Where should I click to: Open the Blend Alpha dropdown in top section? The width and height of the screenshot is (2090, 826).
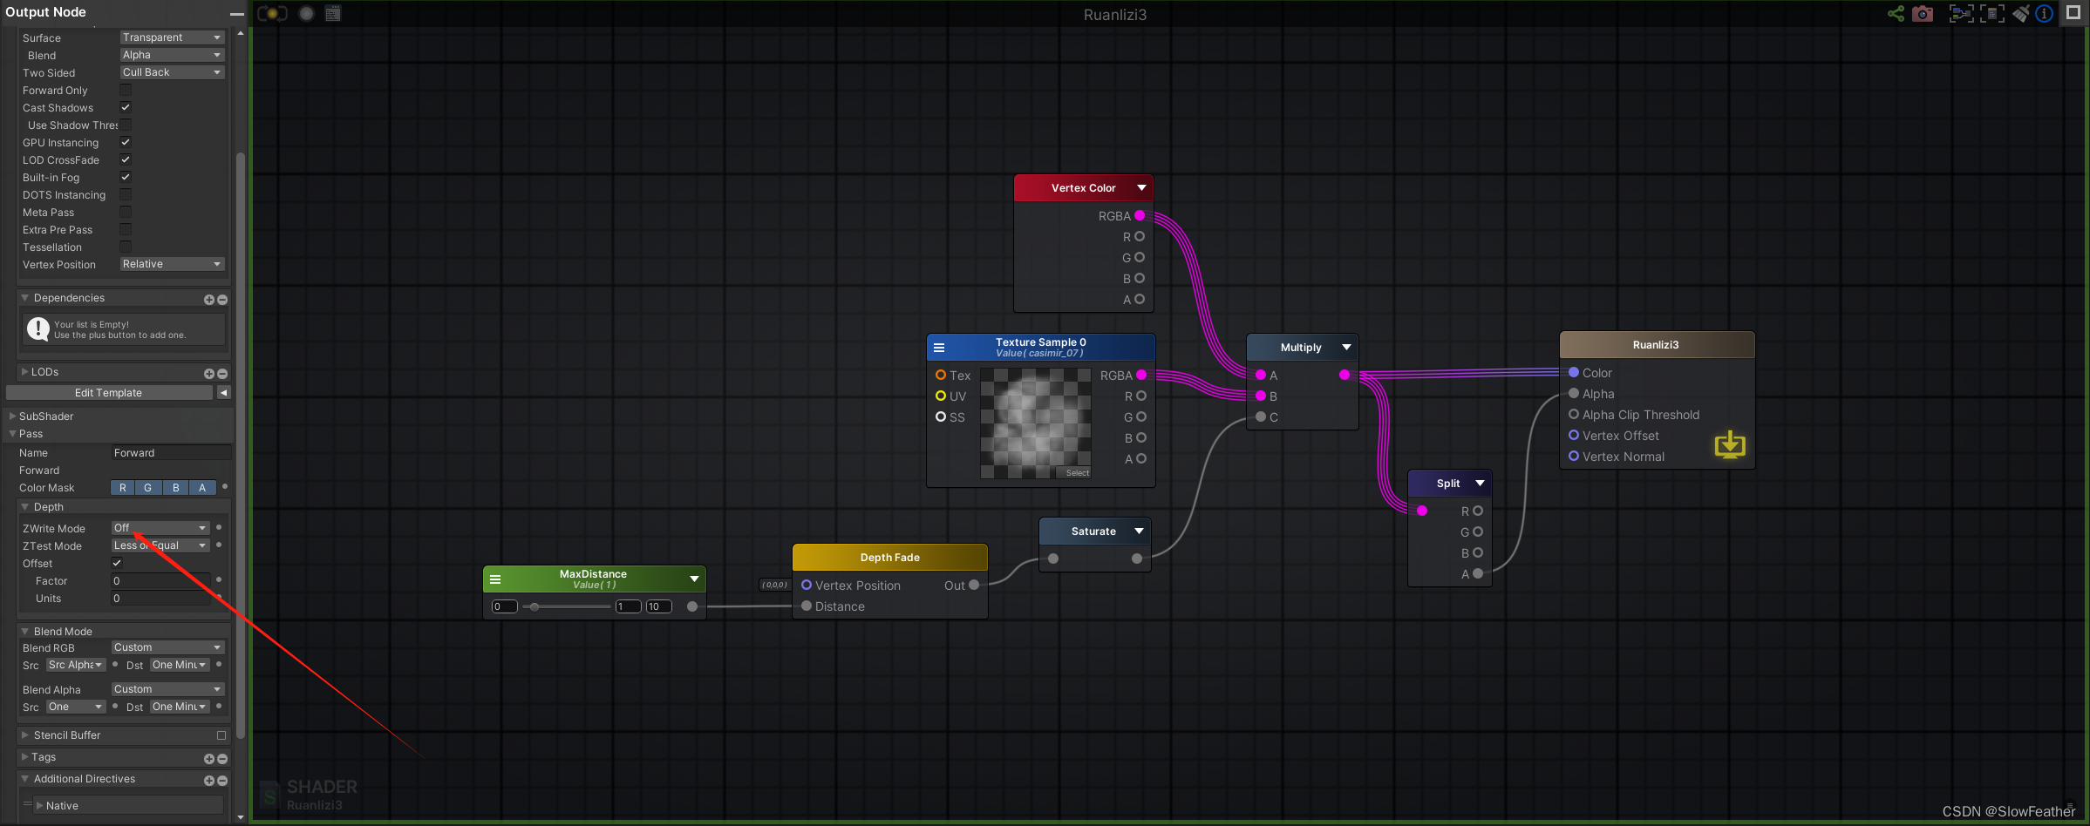(x=172, y=55)
